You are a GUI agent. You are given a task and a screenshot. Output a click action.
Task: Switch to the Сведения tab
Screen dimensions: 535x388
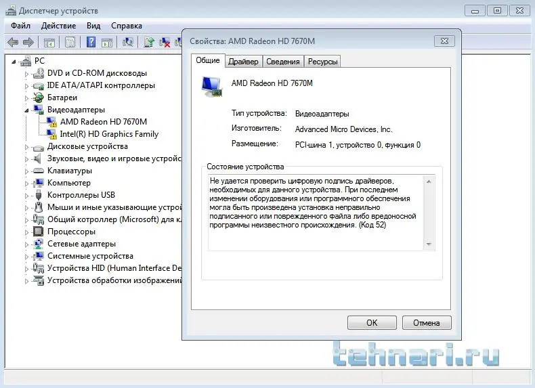coord(283,62)
